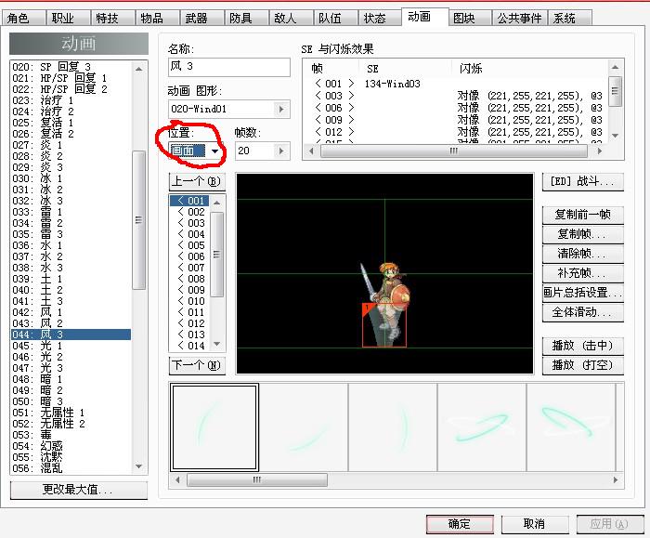Click the 复制前一帧 button
The width and height of the screenshot is (650, 538).
pyautogui.click(x=582, y=215)
